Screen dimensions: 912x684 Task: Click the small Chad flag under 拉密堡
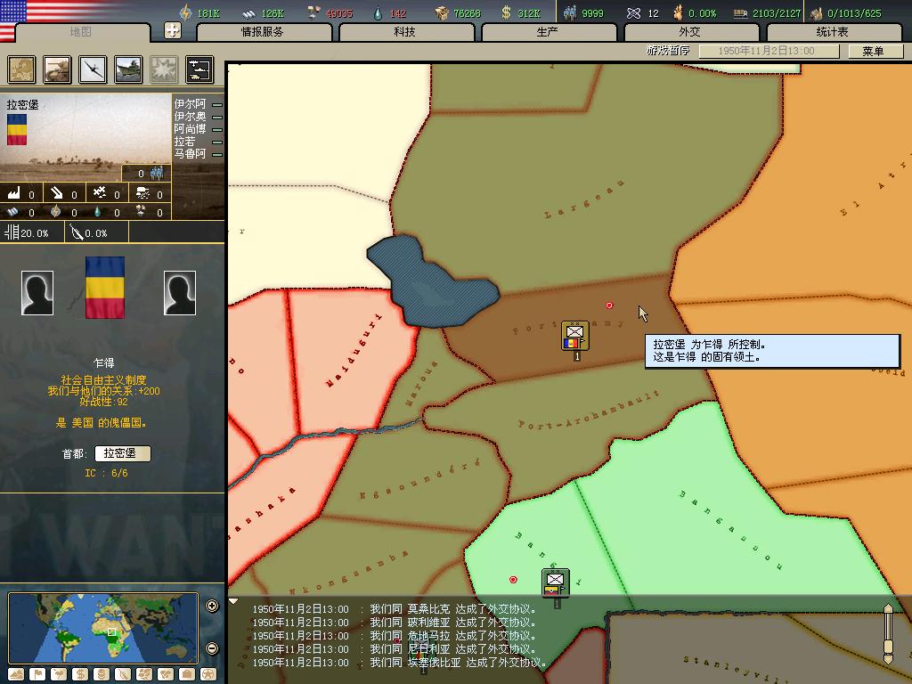17,129
